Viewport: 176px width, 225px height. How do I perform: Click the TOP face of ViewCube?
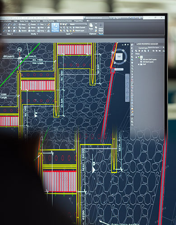(119, 57)
